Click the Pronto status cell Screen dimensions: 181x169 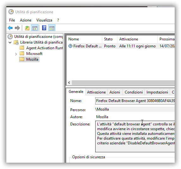click(x=110, y=46)
